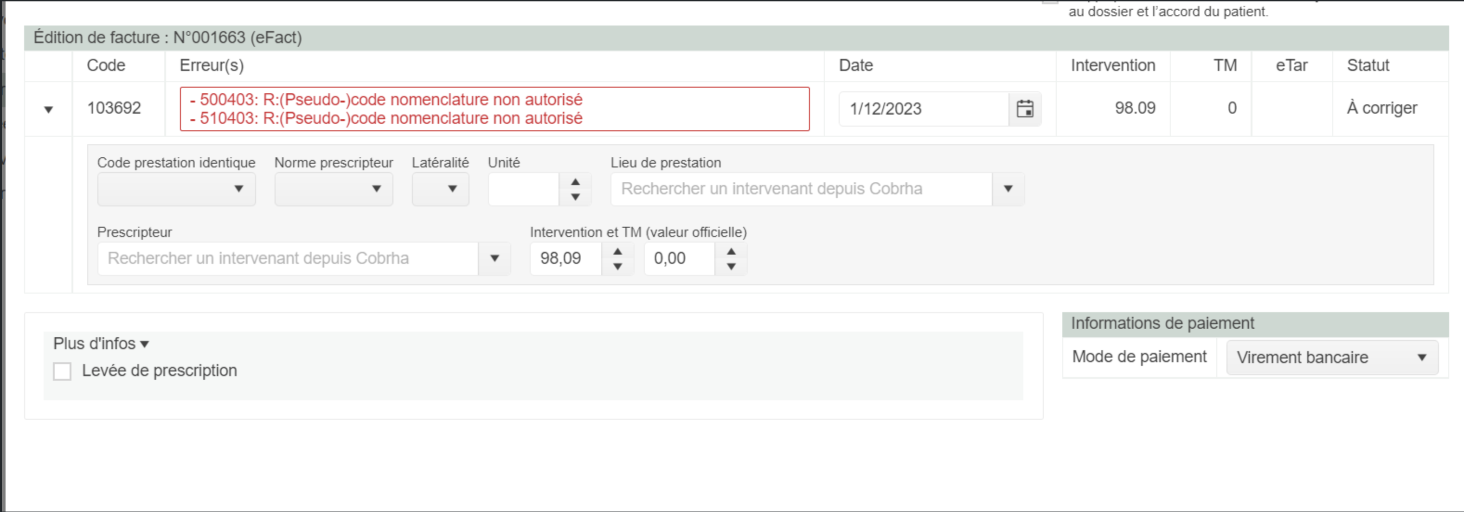Viewport: 1464px width, 512px height.
Task: Open the Latéralité dropdown
Action: 440,189
